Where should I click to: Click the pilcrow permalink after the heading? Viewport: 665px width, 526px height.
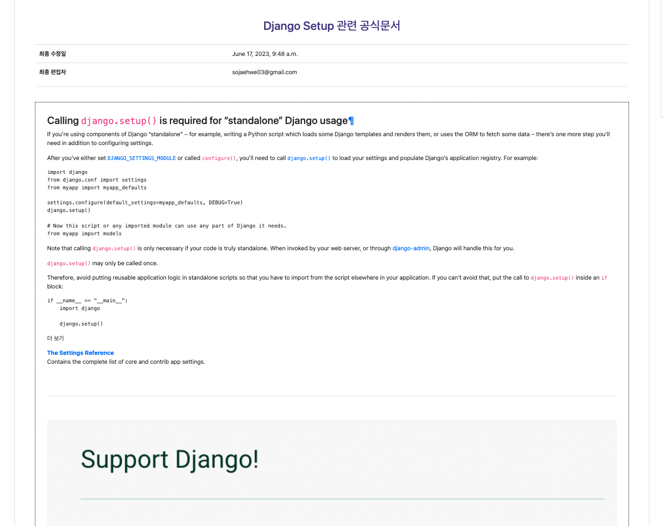click(x=351, y=121)
